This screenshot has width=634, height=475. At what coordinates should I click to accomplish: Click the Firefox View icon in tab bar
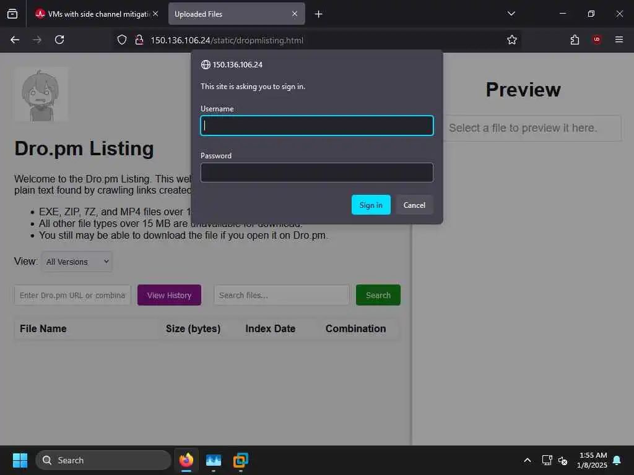point(12,14)
